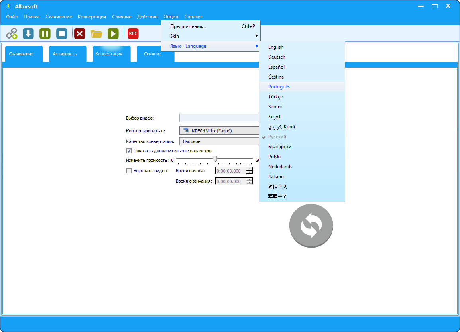The width and height of the screenshot is (460, 332).
Task: Click the large gray convert button
Action: (311, 226)
